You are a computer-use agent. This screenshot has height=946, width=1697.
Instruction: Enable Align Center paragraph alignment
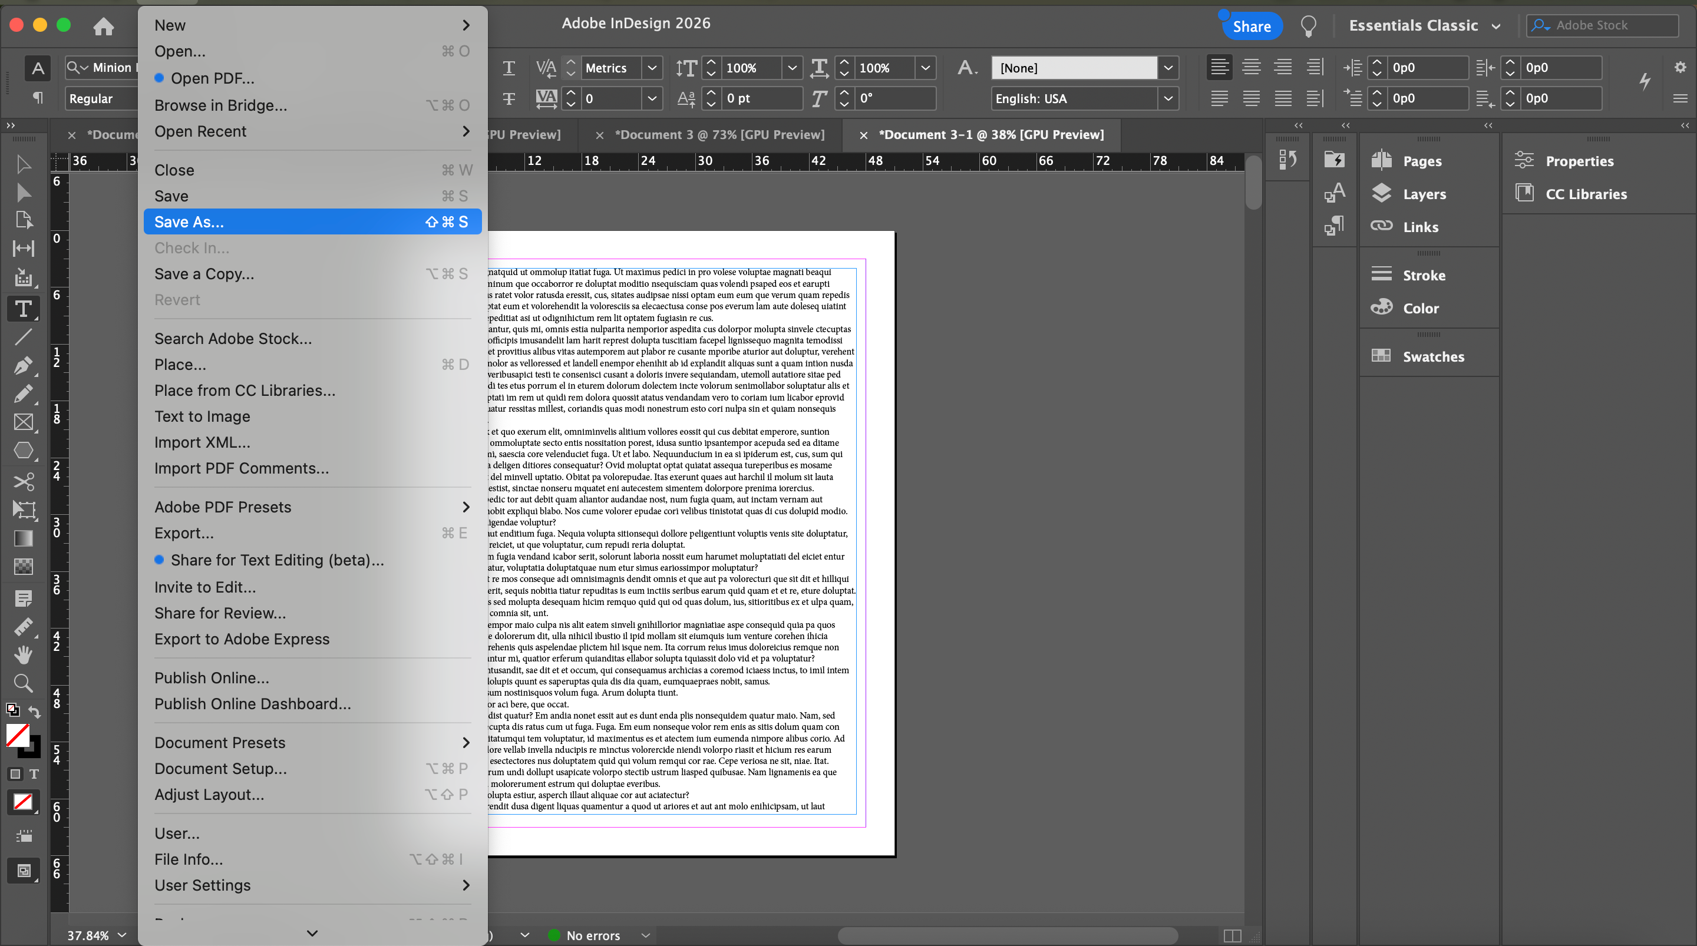(1251, 67)
